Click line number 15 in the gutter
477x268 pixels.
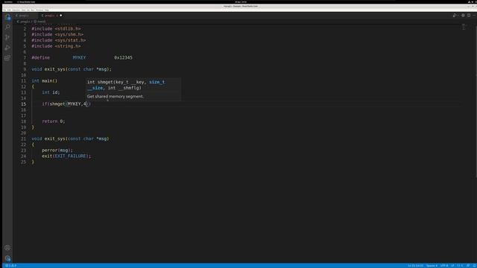pos(23,104)
